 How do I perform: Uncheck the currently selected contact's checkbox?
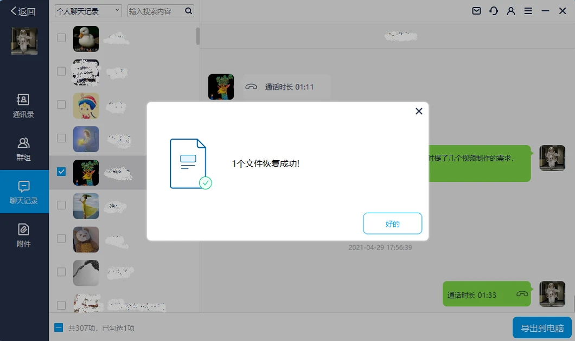[61, 172]
